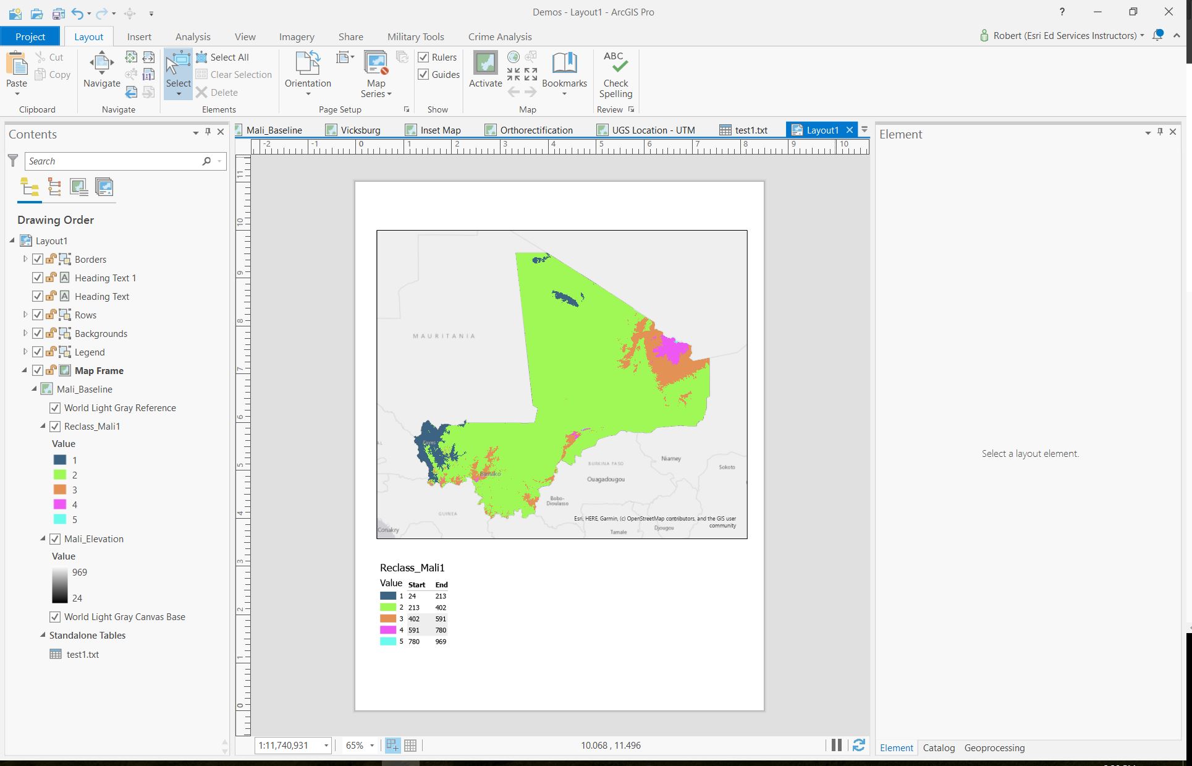Image resolution: width=1192 pixels, height=766 pixels.
Task: Click the green color swatch for value 2
Action: click(x=60, y=475)
